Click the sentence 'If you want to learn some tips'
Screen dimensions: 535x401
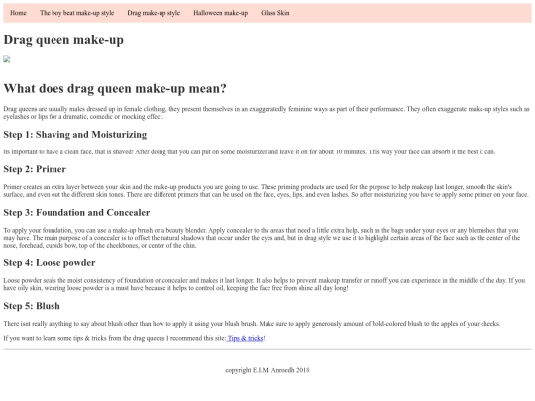135,338
